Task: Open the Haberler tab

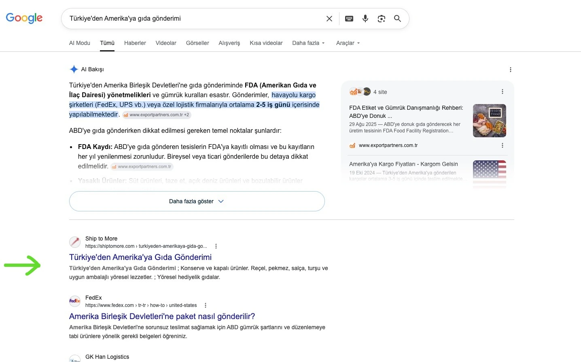Action: click(135, 43)
